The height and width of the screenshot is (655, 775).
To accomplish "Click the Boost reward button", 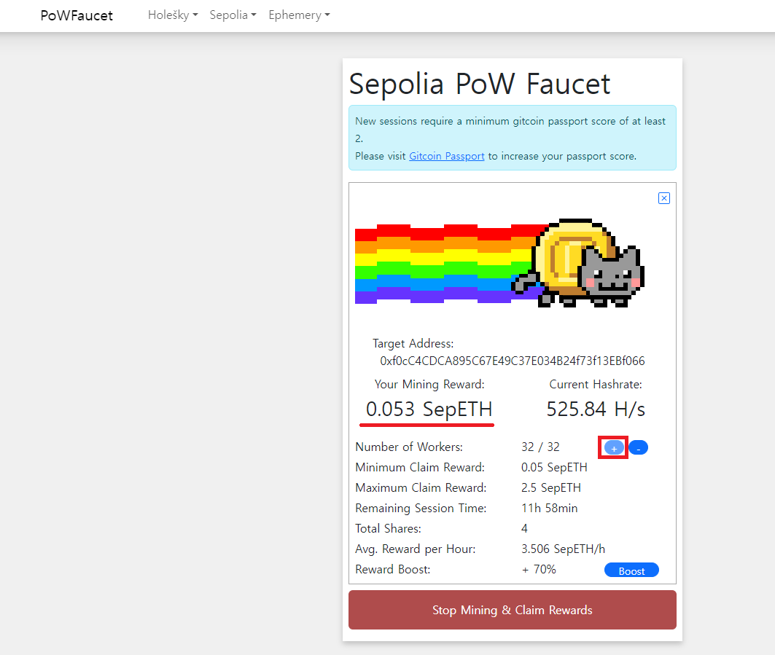I will coord(631,570).
